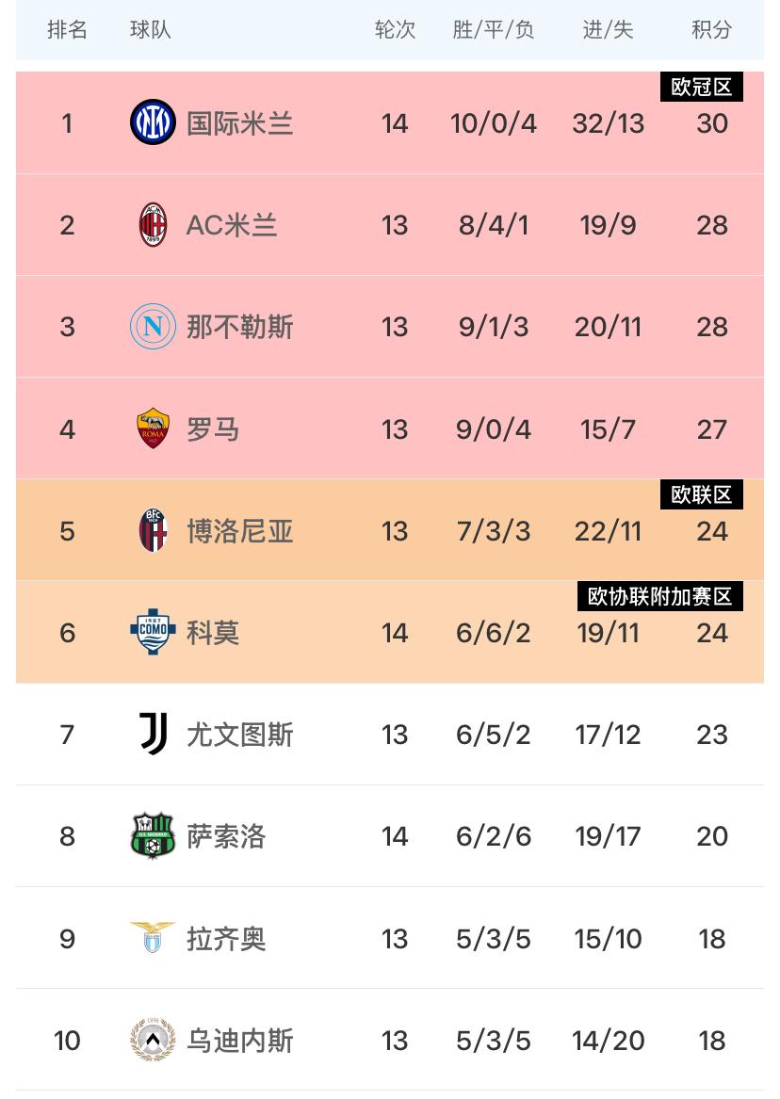Tap the Bologna BFC badge
The image size is (780, 1099).
pyautogui.click(x=153, y=530)
